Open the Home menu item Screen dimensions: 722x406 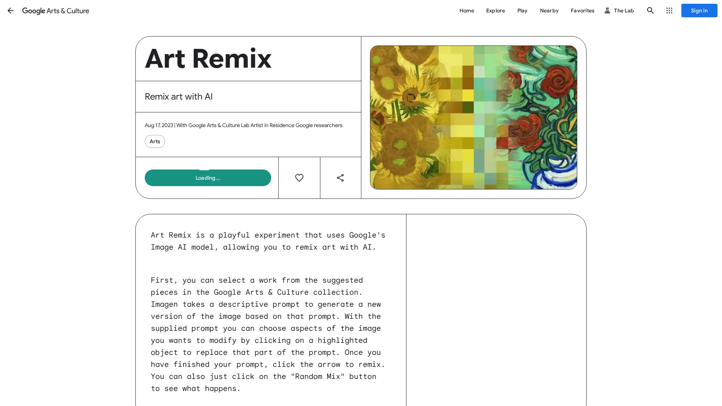[466, 11]
